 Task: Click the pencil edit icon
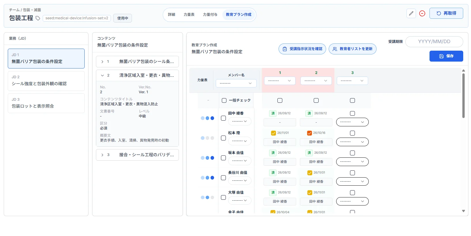pyautogui.click(x=411, y=13)
